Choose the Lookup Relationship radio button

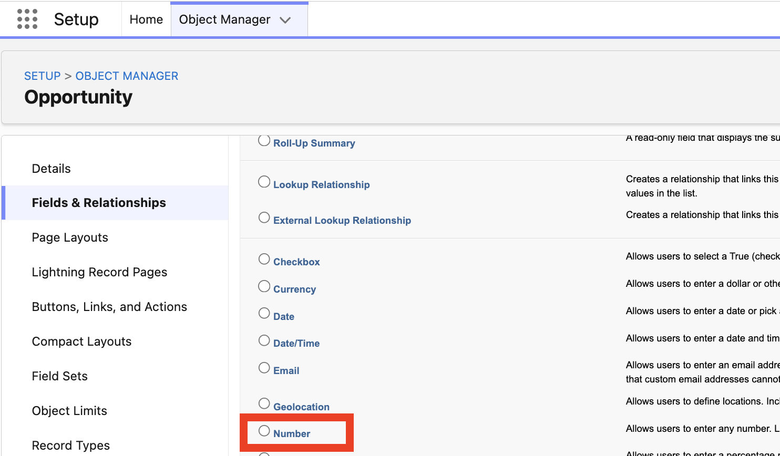264,182
